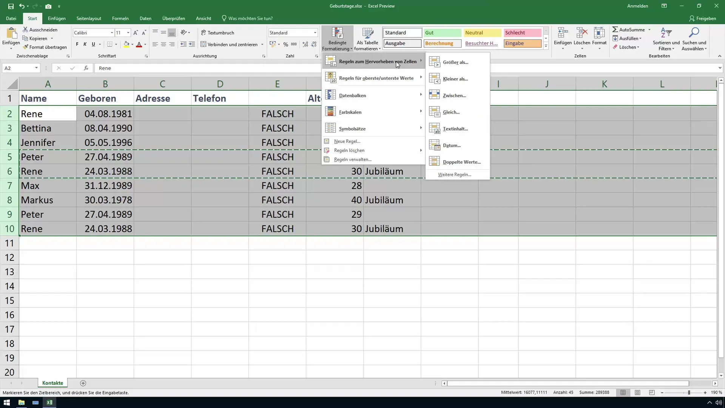Switch to page layout view icon

pyautogui.click(x=637, y=393)
